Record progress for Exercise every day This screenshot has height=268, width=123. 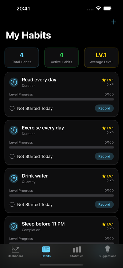[x=104, y=156]
